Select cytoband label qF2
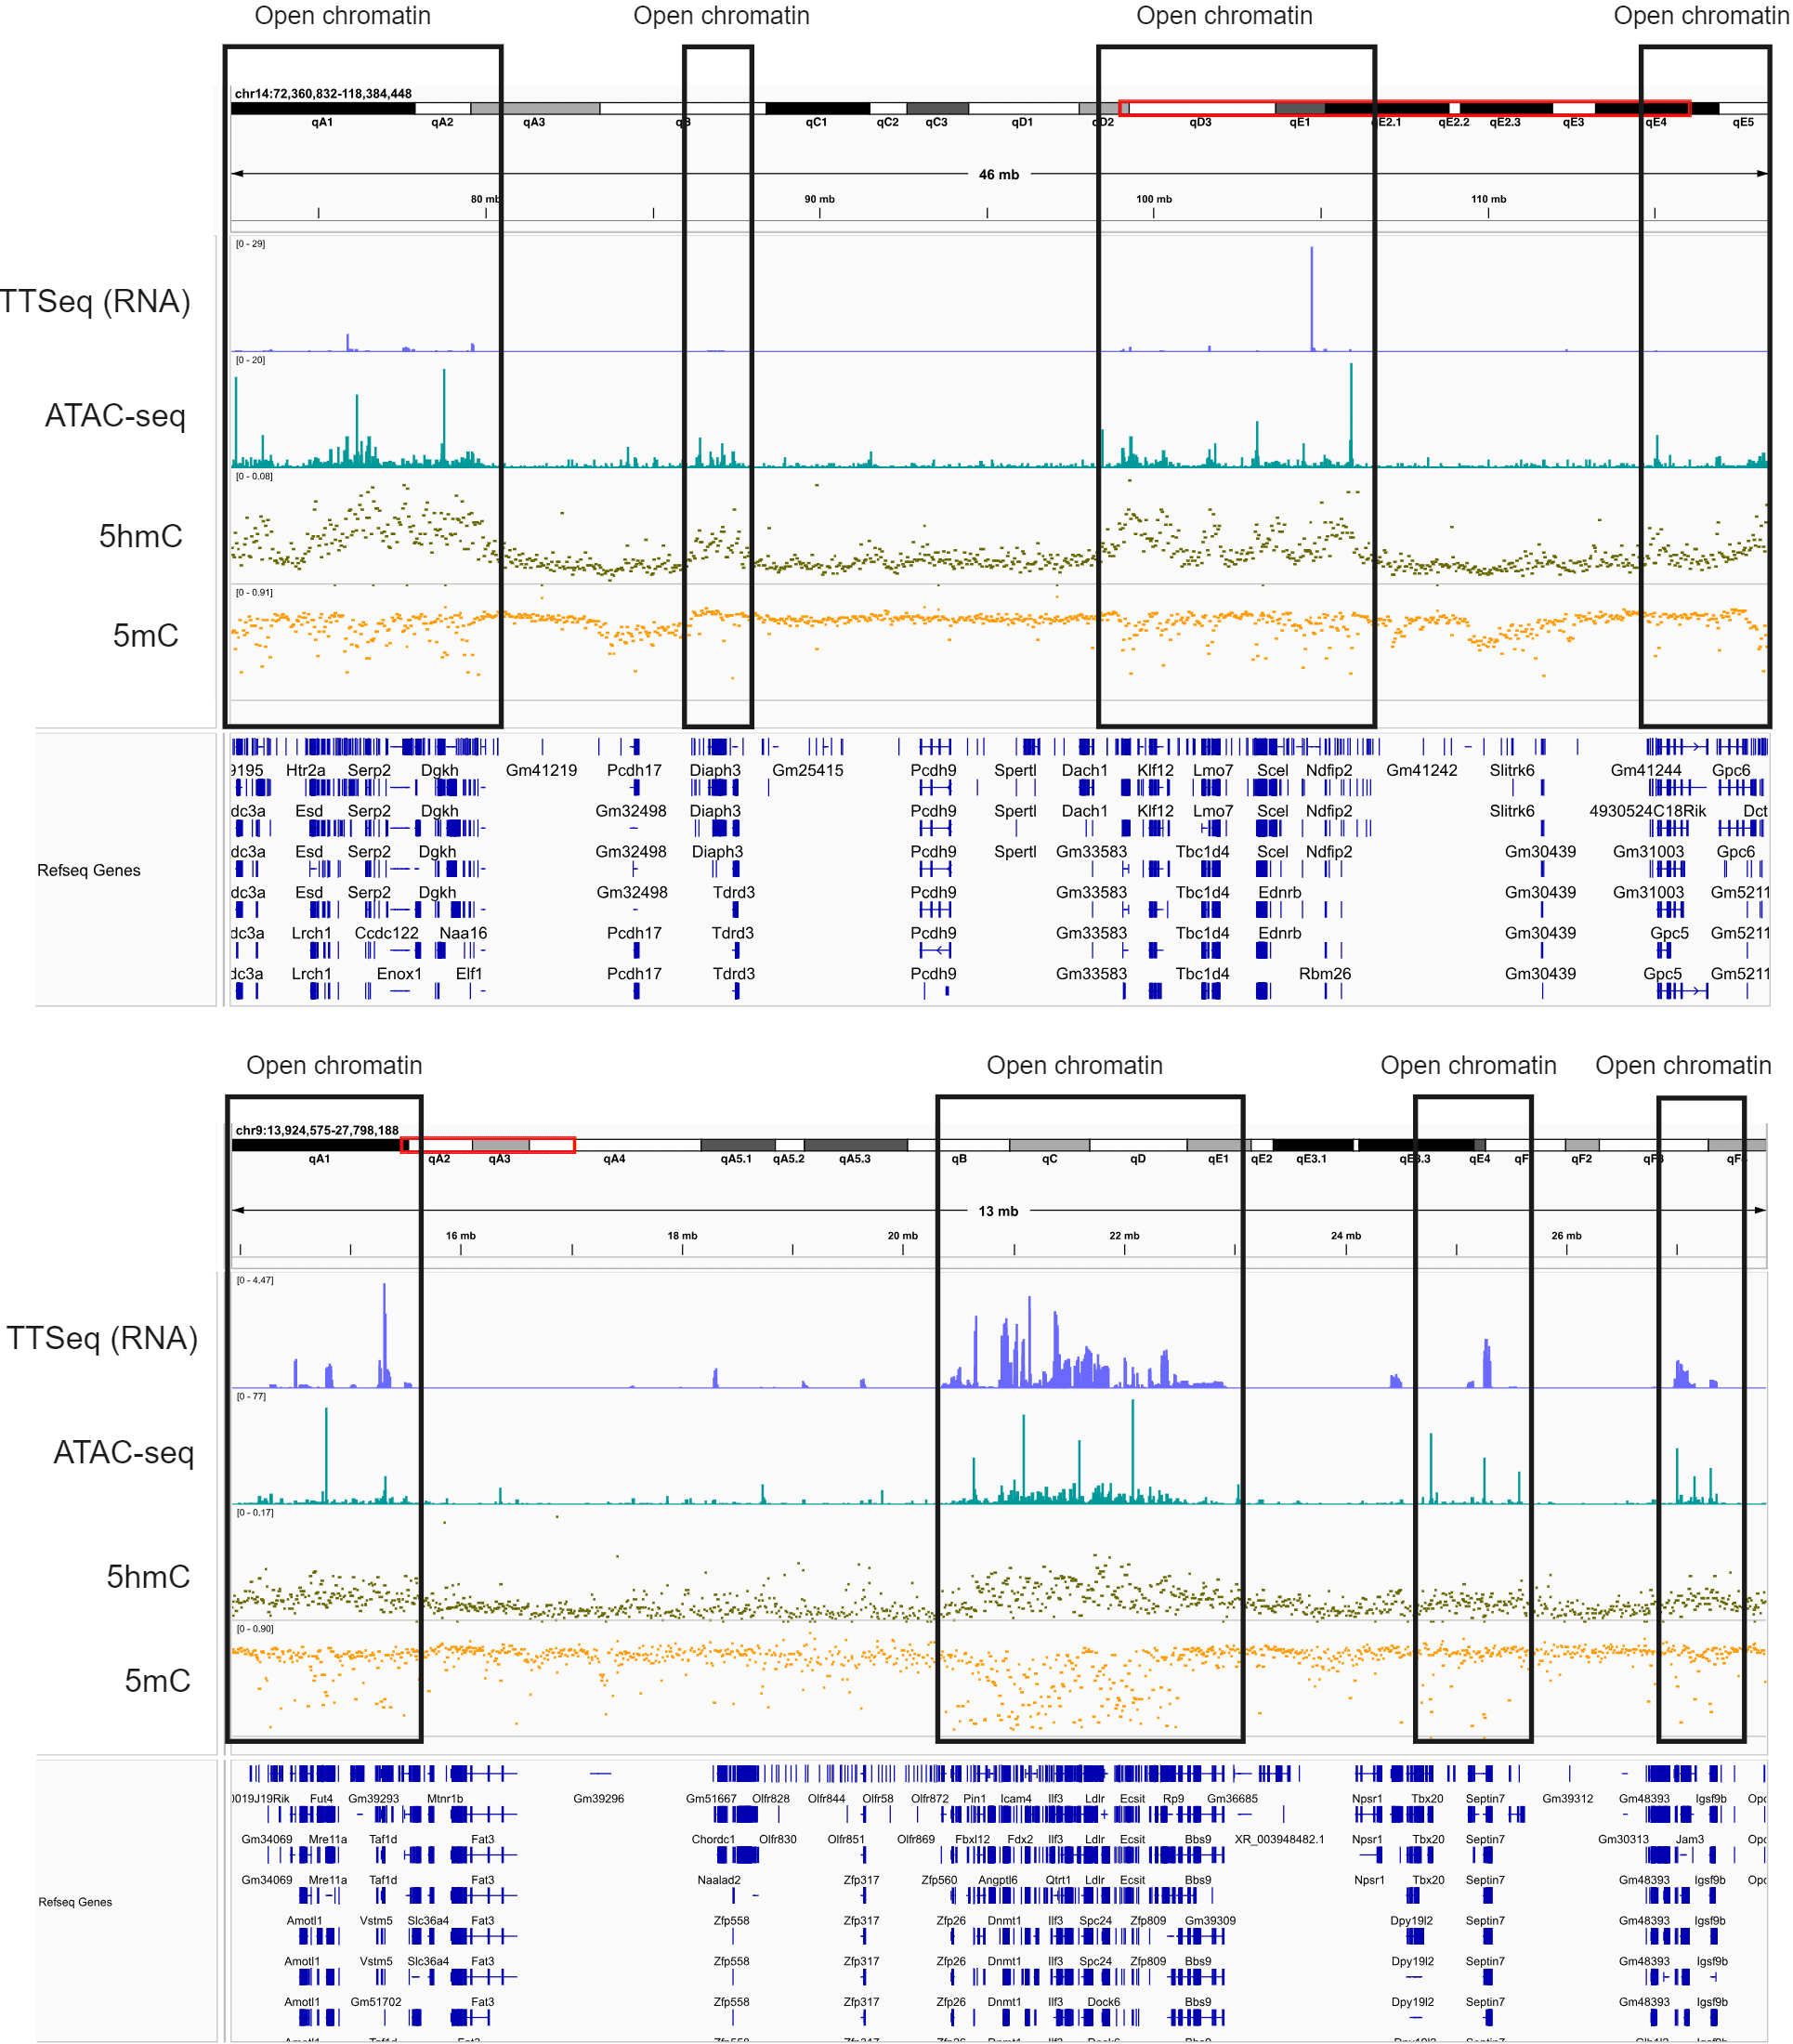The image size is (1793, 2044). click(1581, 1159)
